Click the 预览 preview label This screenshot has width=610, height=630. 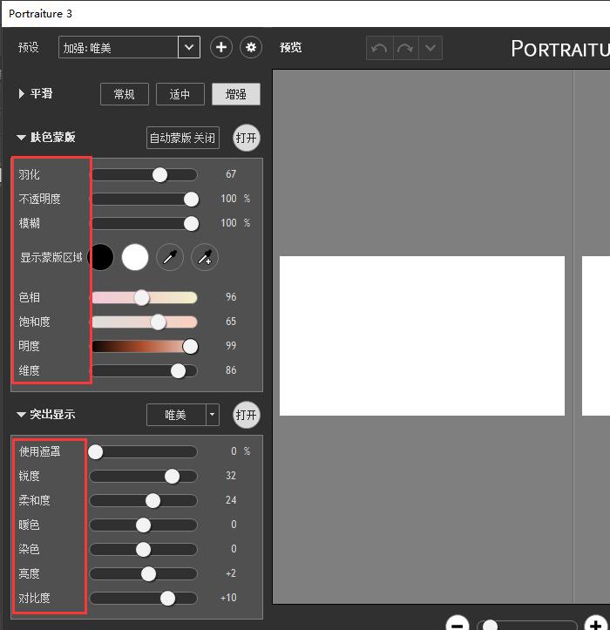[x=290, y=47]
